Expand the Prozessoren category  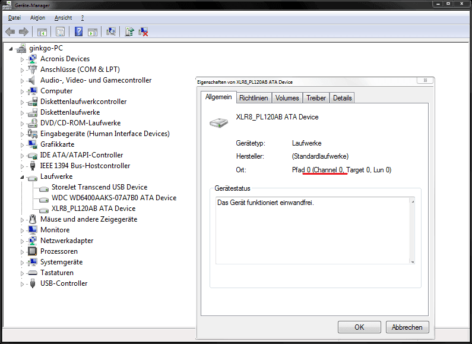click(22, 252)
